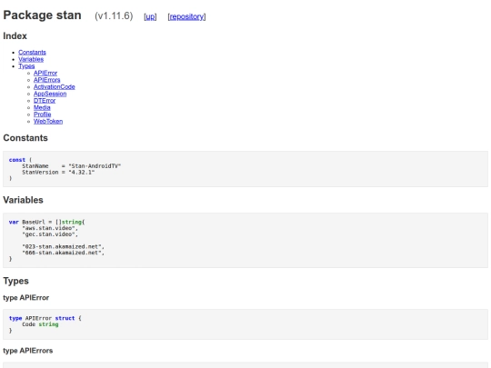Click the version text (v1.11.6)

(x=114, y=15)
